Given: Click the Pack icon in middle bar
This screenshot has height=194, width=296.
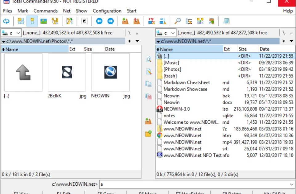Looking at the screenshot, I should coord(148,121).
